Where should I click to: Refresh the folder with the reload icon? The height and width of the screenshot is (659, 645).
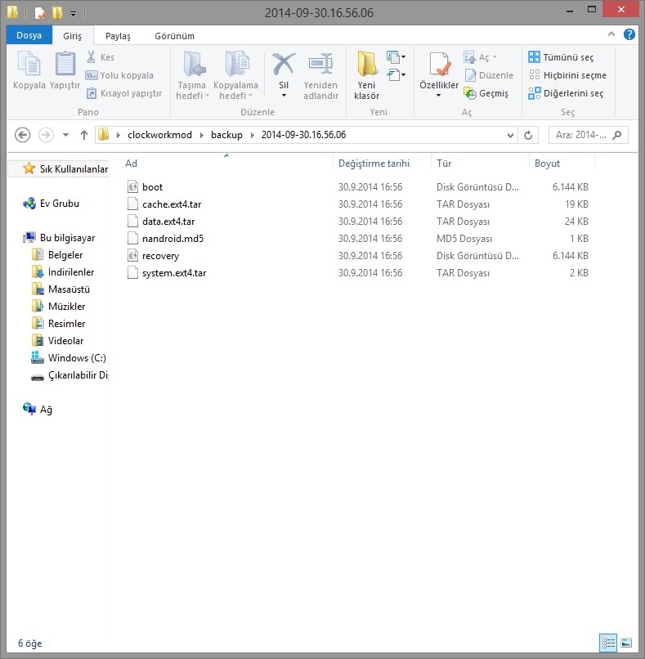[x=529, y=135]
